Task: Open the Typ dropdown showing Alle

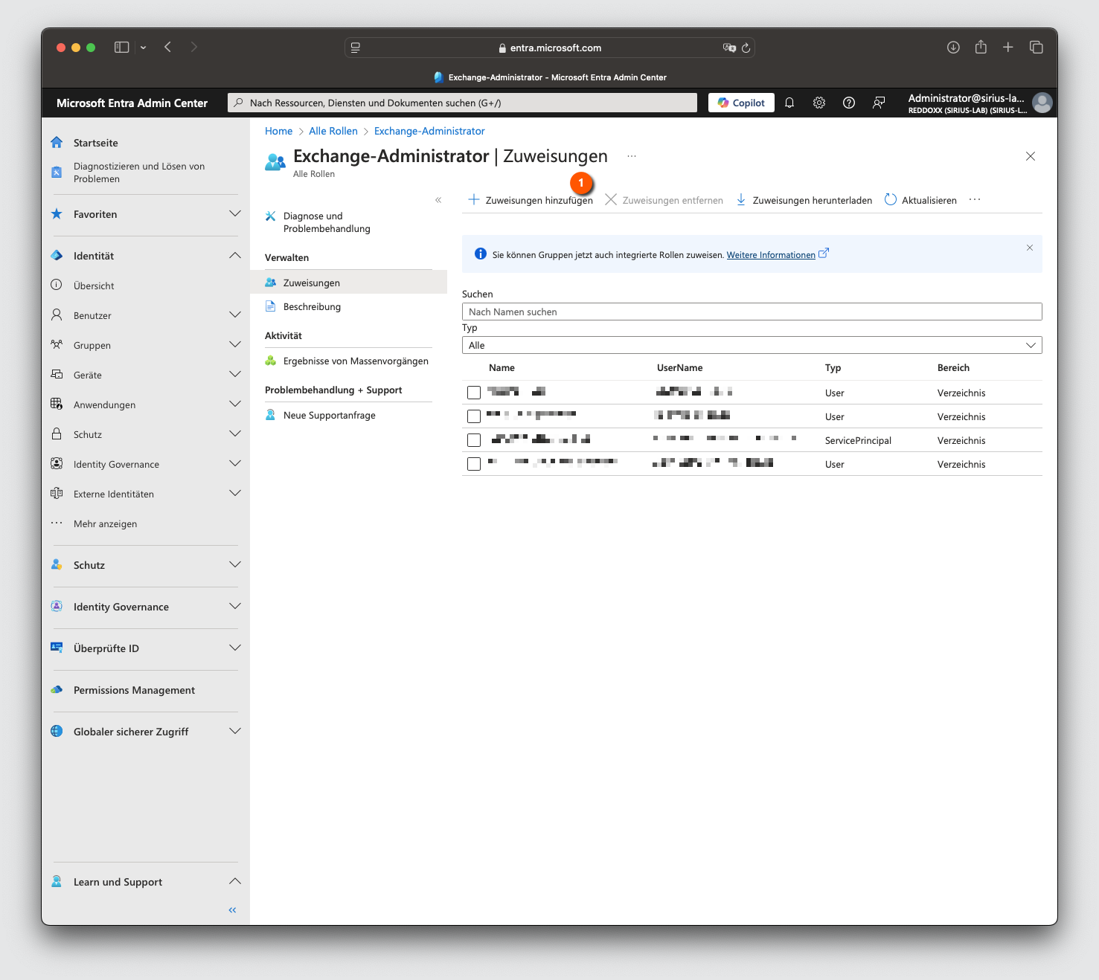Action: coord(752,345)
